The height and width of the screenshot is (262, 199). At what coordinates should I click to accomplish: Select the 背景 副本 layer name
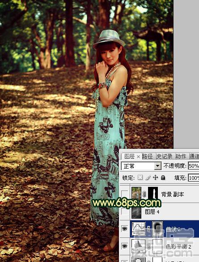173,194
